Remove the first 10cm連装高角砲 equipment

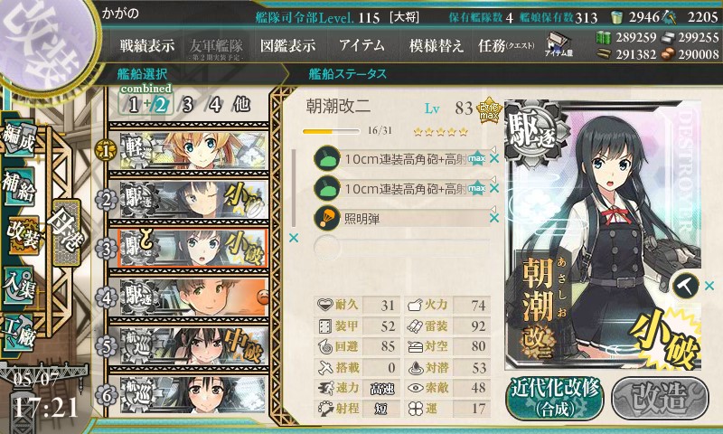(x=494, y=158)
